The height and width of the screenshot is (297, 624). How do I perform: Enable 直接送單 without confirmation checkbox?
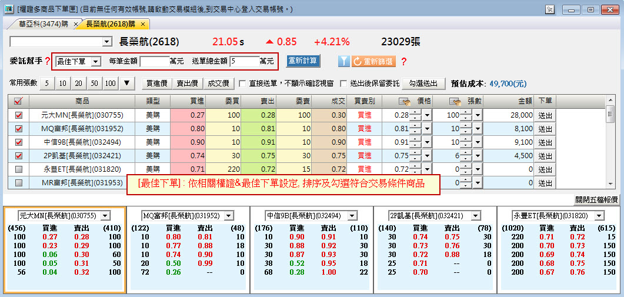pyautogui.click(x=242, y=83)
